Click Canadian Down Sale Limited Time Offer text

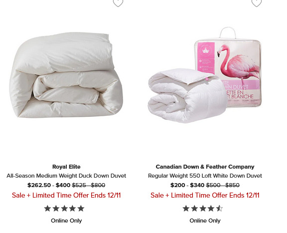coord(205,195)
